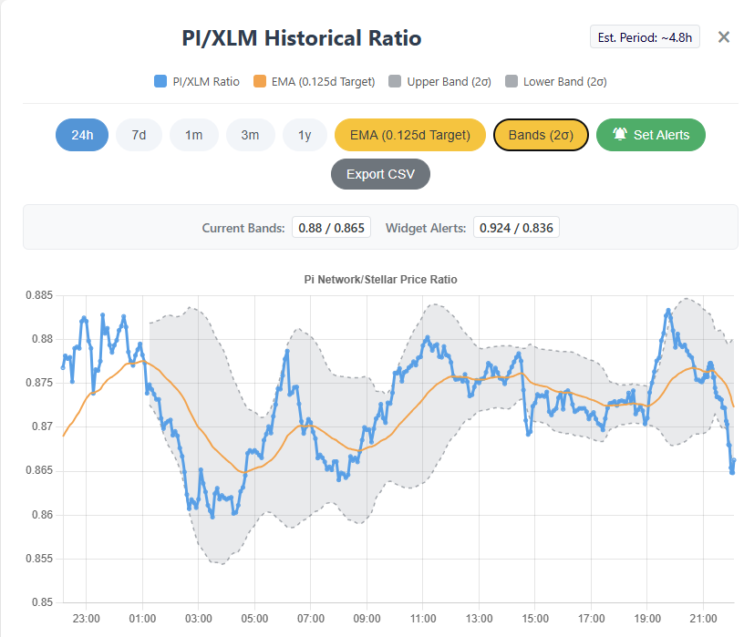
Task: Click the orange EMA legend swatch
Action: 260,81
